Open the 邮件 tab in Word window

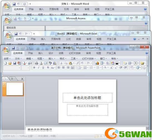pos(77,9)
